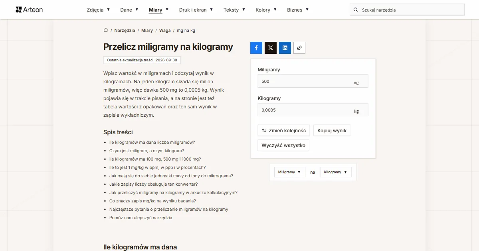Click the 'kg' unit suffix

(x=356, y=112)
